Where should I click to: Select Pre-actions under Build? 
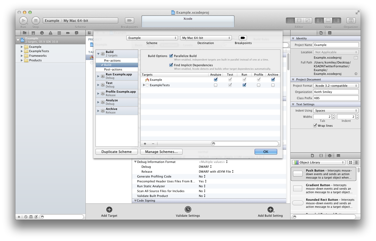tap(117, 61)
